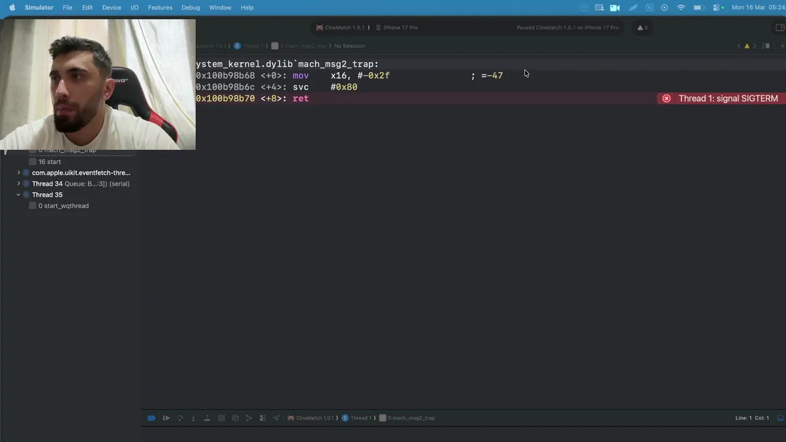Choose the iPhone 17 Pro run destination
The image size is (786, 442).
pyautogui.click(x=397, y=28)
